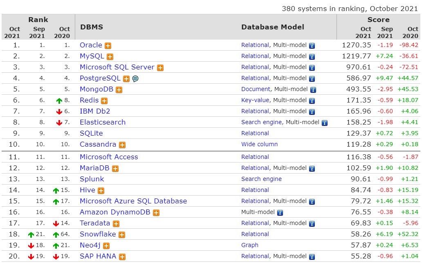Click the Relational link in the Snowflake row
The image size is (424, 263).
tap(255, 234)
